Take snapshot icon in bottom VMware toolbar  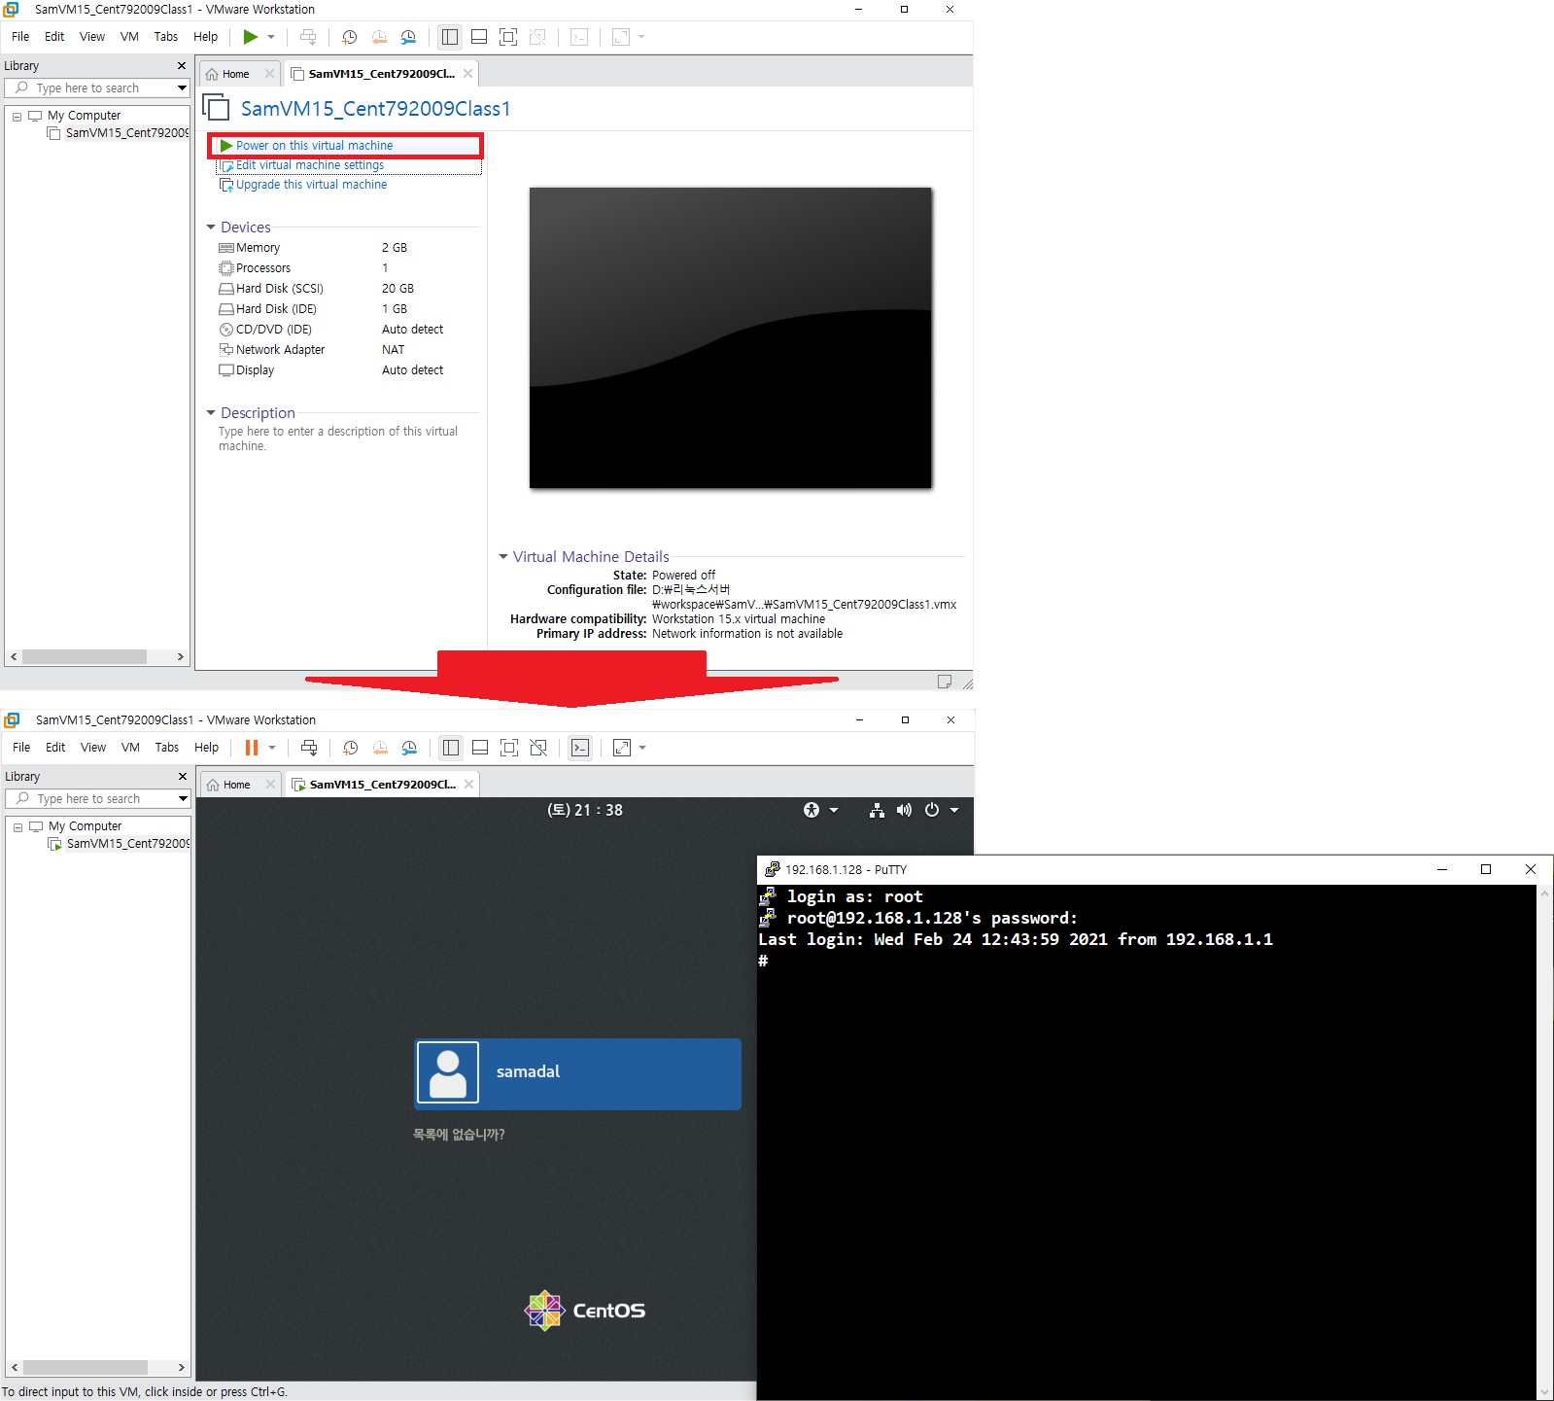point(351,748)
